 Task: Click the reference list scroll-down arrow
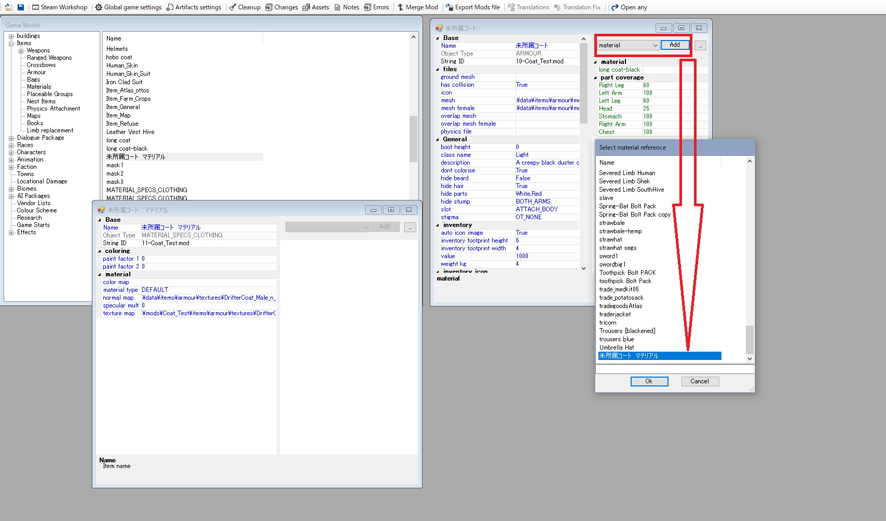(x=749, y=358)
